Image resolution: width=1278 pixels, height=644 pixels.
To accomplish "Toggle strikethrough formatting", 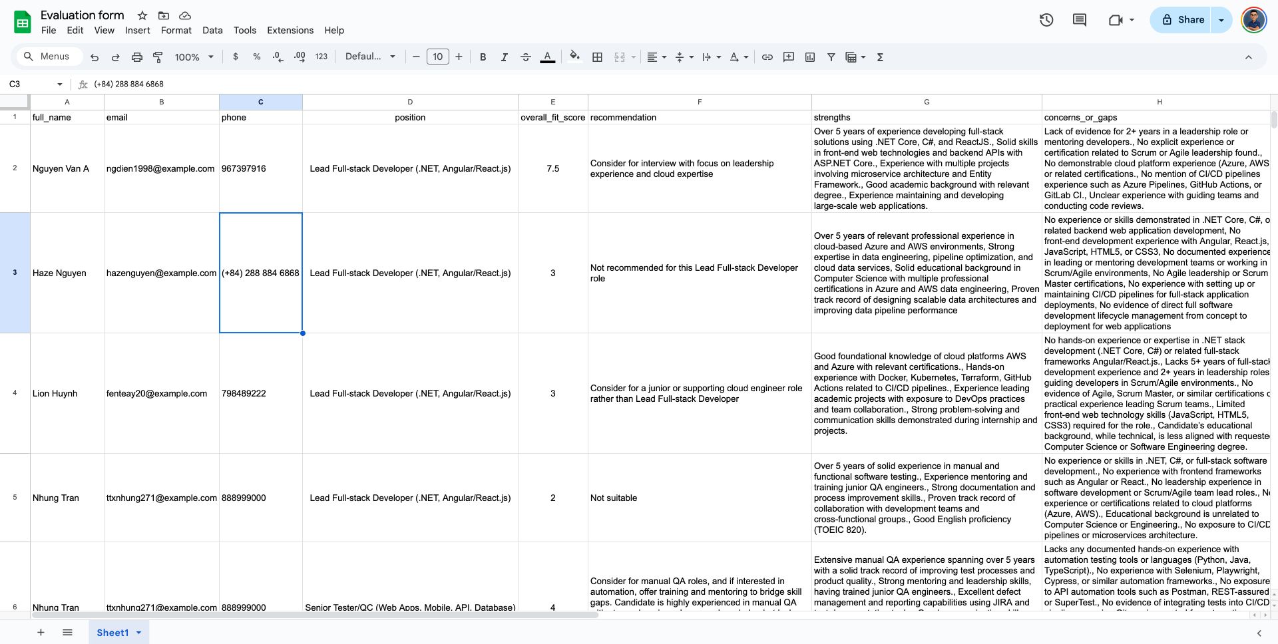I will [525, 57].
